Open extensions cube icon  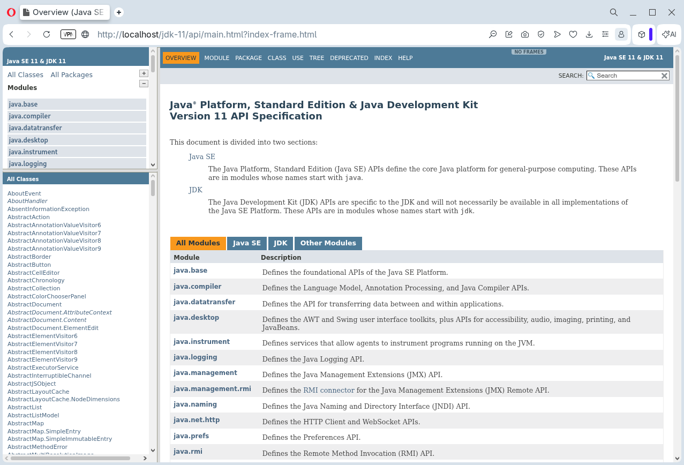coord(642,34)
